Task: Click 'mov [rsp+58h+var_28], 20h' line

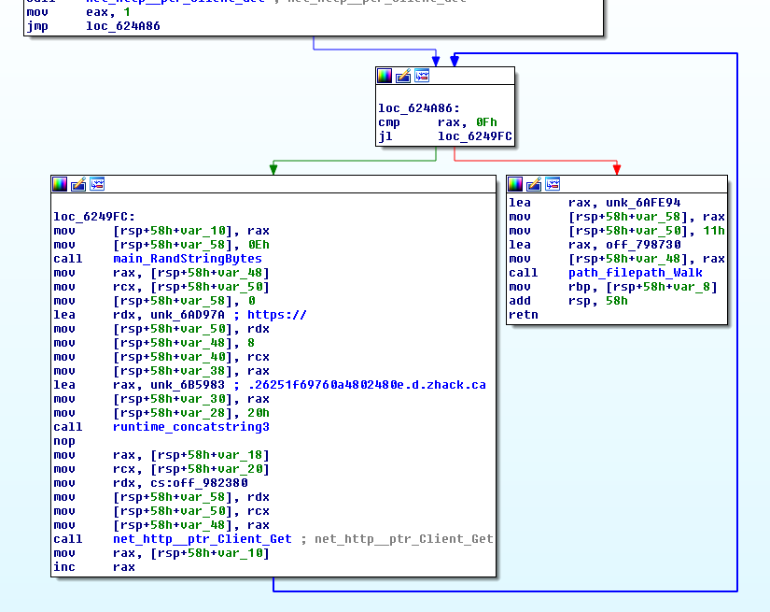Action: 161,412
